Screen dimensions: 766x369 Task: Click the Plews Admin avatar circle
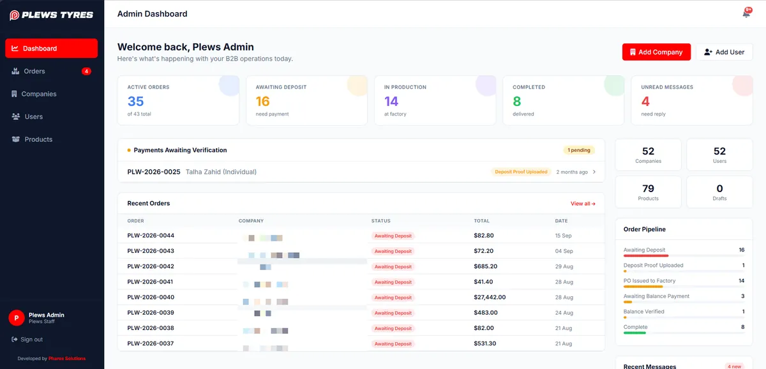tap(17, 318)
